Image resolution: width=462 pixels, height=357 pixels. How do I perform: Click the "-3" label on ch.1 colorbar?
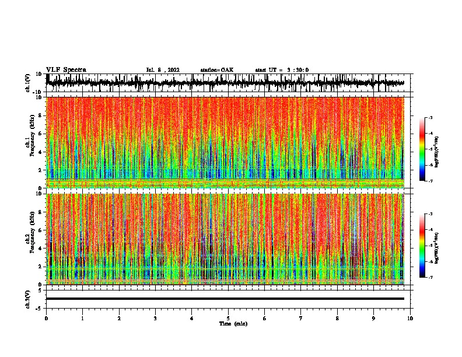pos(430,117)
